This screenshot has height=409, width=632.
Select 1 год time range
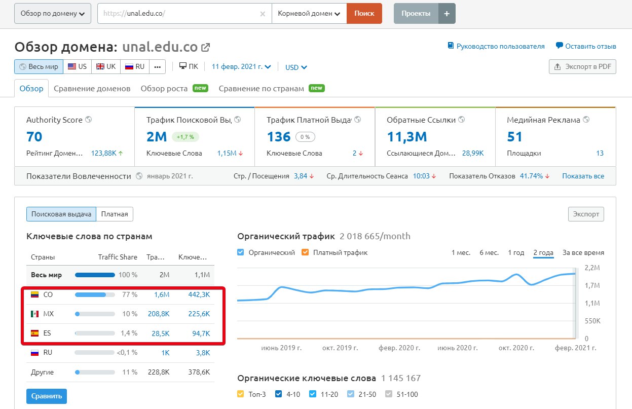516,252
